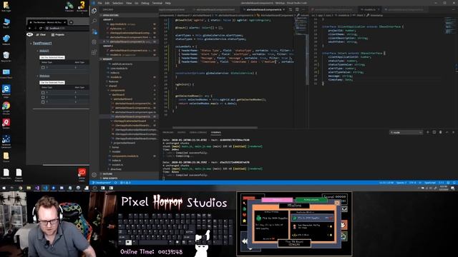Tick the first row checkbox in the lower grid

tap(43, 93)
